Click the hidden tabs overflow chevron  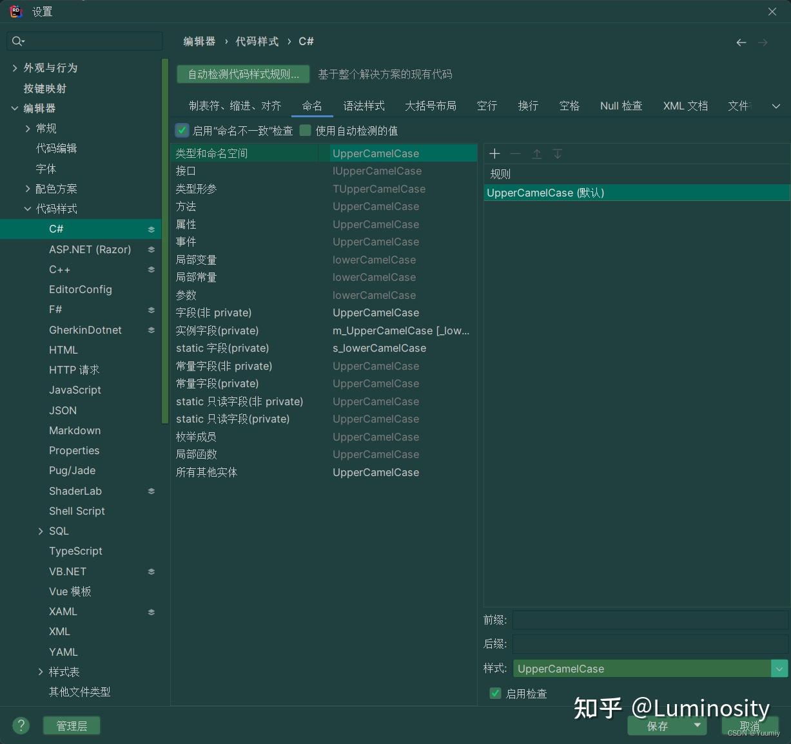(x=776, y=106)
